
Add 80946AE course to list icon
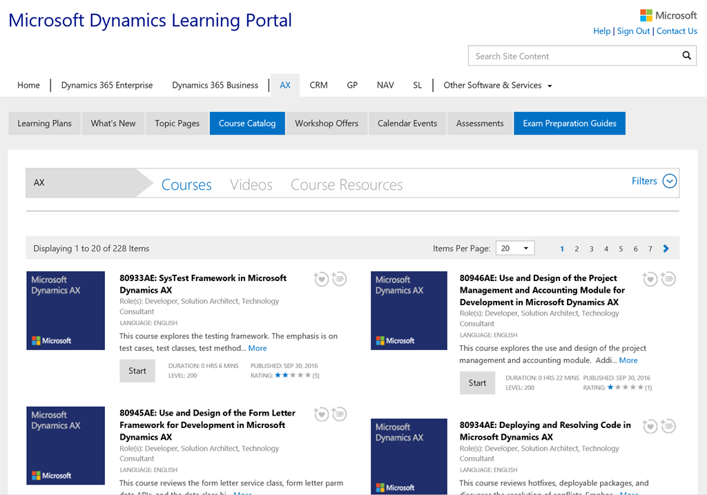coord(668,279)
